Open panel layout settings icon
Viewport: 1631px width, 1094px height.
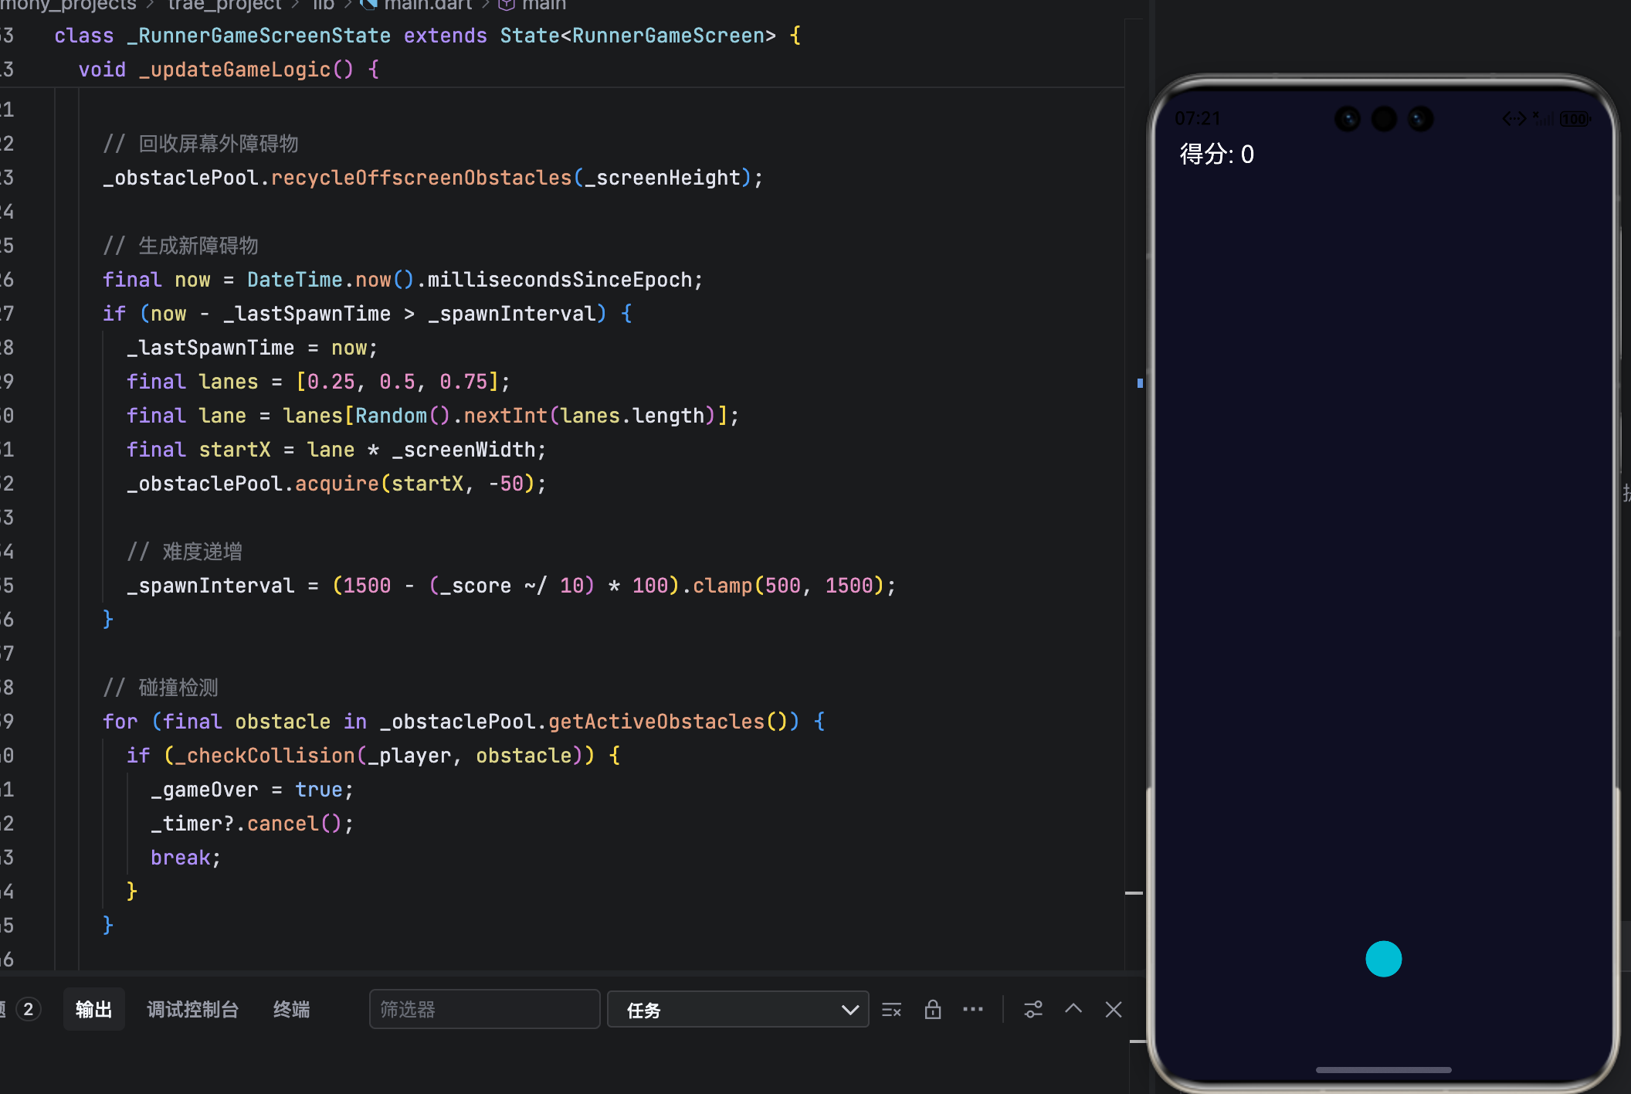[x=1033, y=1010]
